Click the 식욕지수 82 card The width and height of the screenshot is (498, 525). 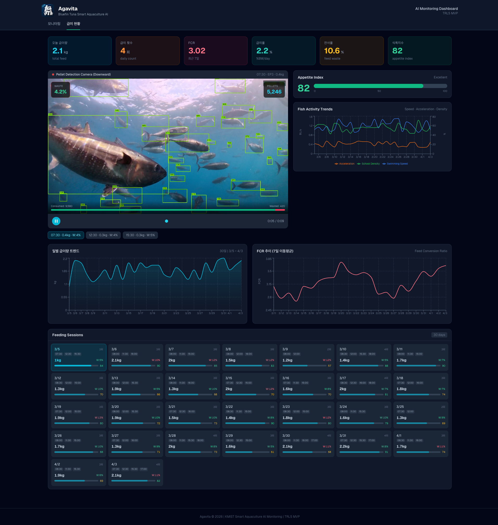(x=419, y=51)
